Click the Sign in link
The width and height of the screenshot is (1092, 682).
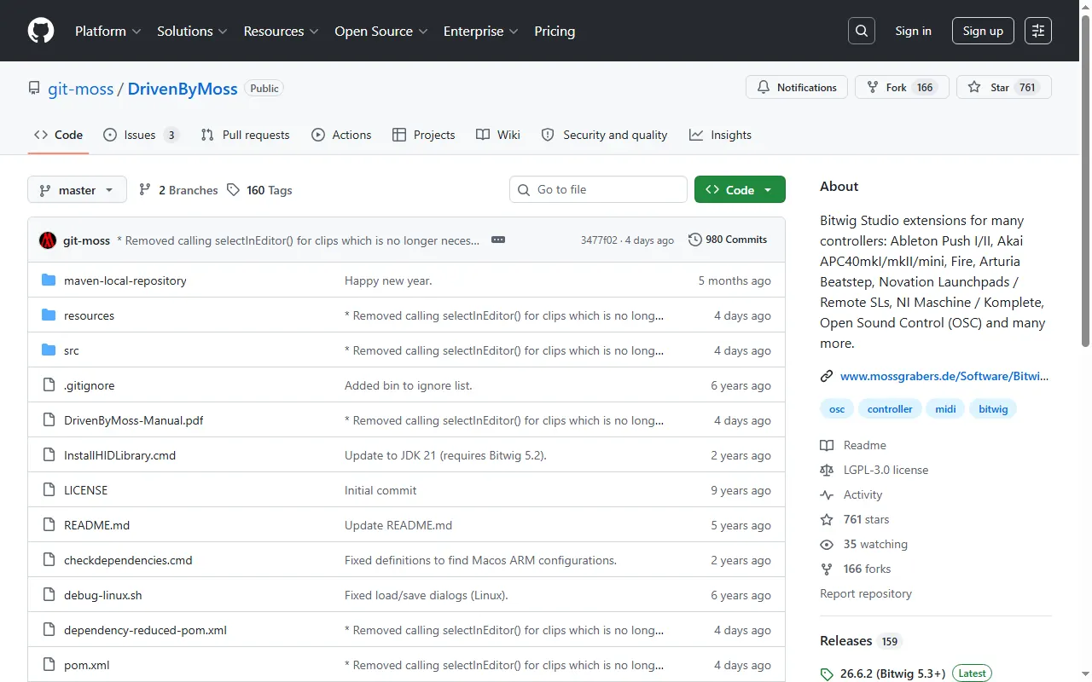pos(913,31)
